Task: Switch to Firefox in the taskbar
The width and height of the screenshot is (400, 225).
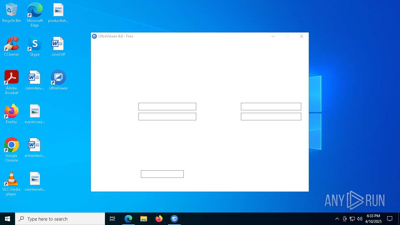Action: coord(159,219)
